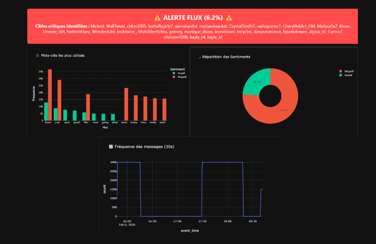Click the left warning icon in ALERTE FLUX banner
This screenshot has height=244, width=376.
[157, 18]
